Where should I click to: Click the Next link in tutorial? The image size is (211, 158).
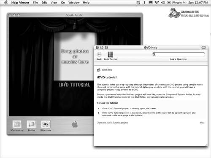coord(202,123)
